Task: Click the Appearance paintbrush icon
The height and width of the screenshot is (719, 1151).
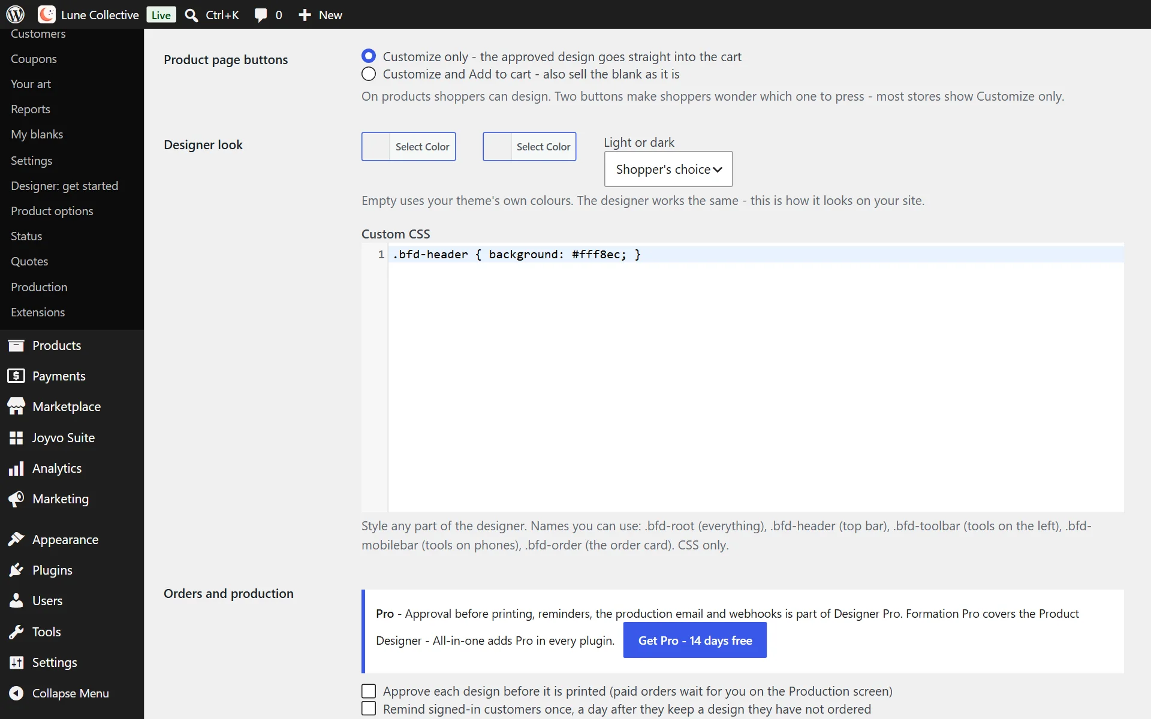Action: point(16,539)
